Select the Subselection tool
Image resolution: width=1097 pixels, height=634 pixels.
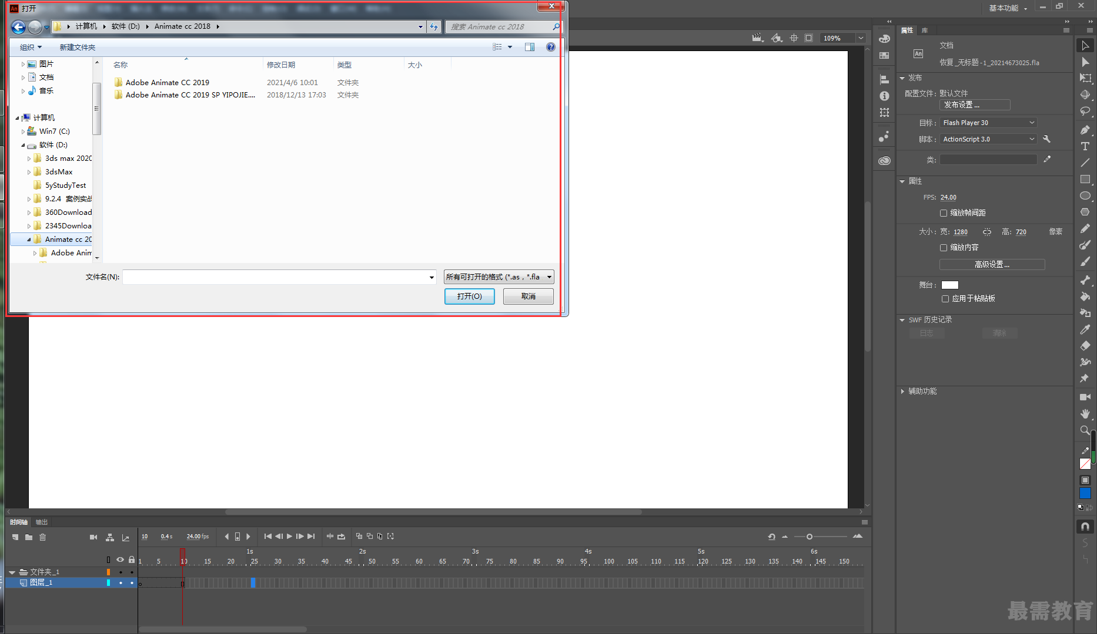click(x=1085, y=62)
